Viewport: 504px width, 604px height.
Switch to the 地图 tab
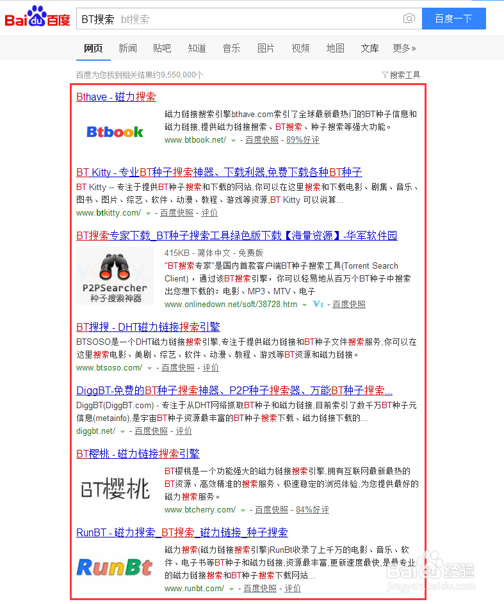[x=335, y=48]
